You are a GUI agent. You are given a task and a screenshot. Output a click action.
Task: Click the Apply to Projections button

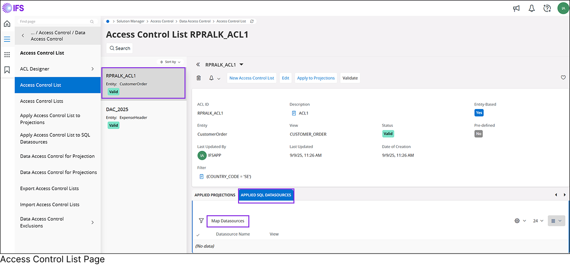316,78
